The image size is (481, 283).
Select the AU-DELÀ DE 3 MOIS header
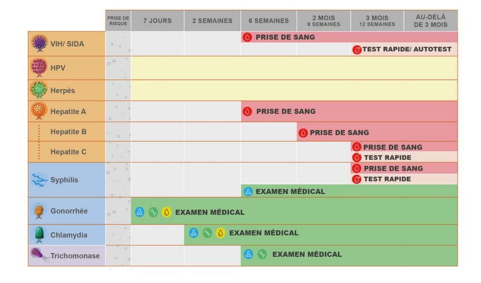coord(430,21)
